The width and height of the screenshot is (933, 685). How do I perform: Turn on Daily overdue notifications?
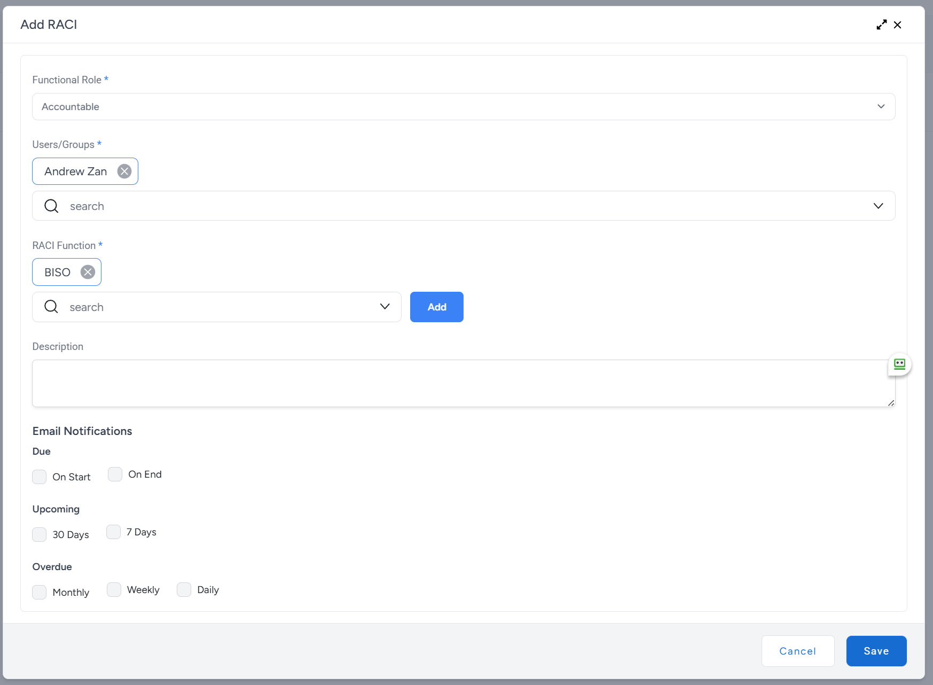pos(184,590)
